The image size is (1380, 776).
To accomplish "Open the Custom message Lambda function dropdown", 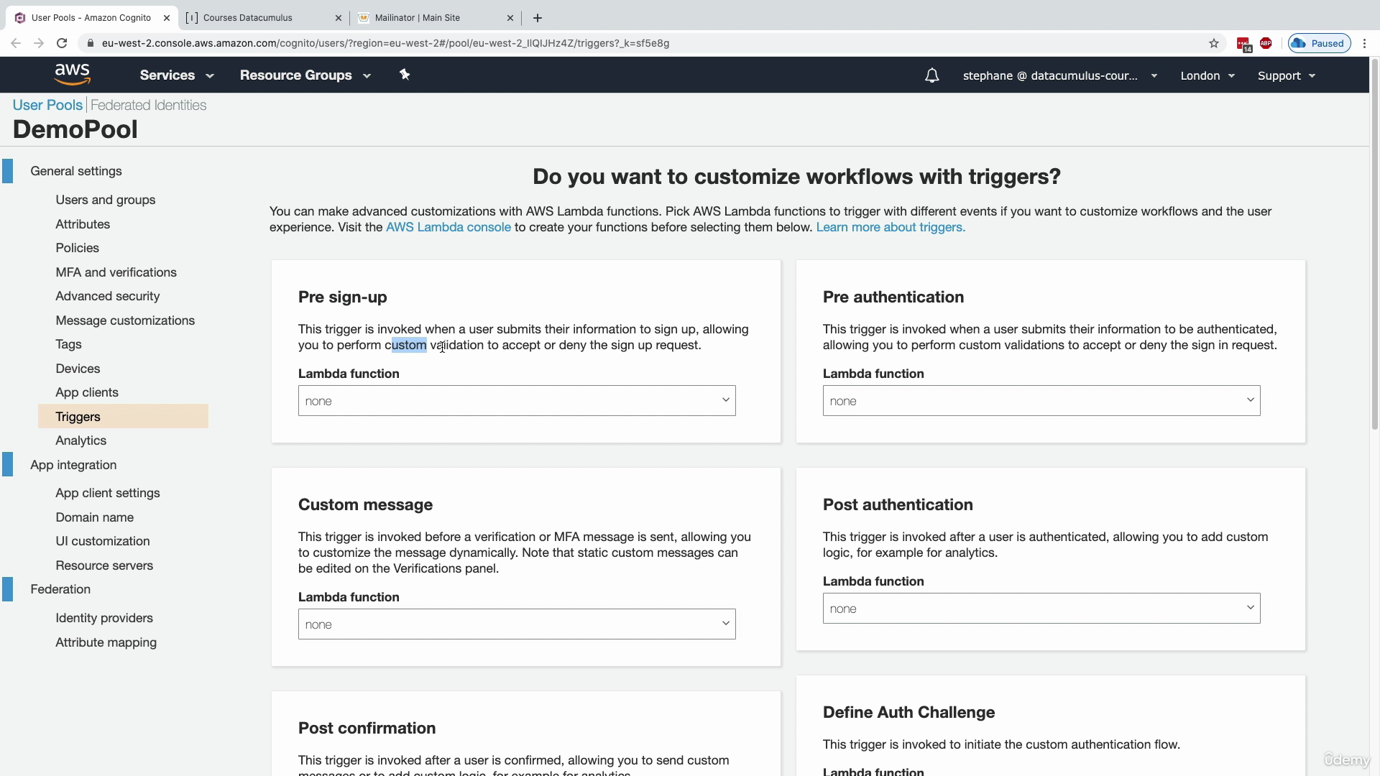I will pyautogui.click(x=517, y=624).
